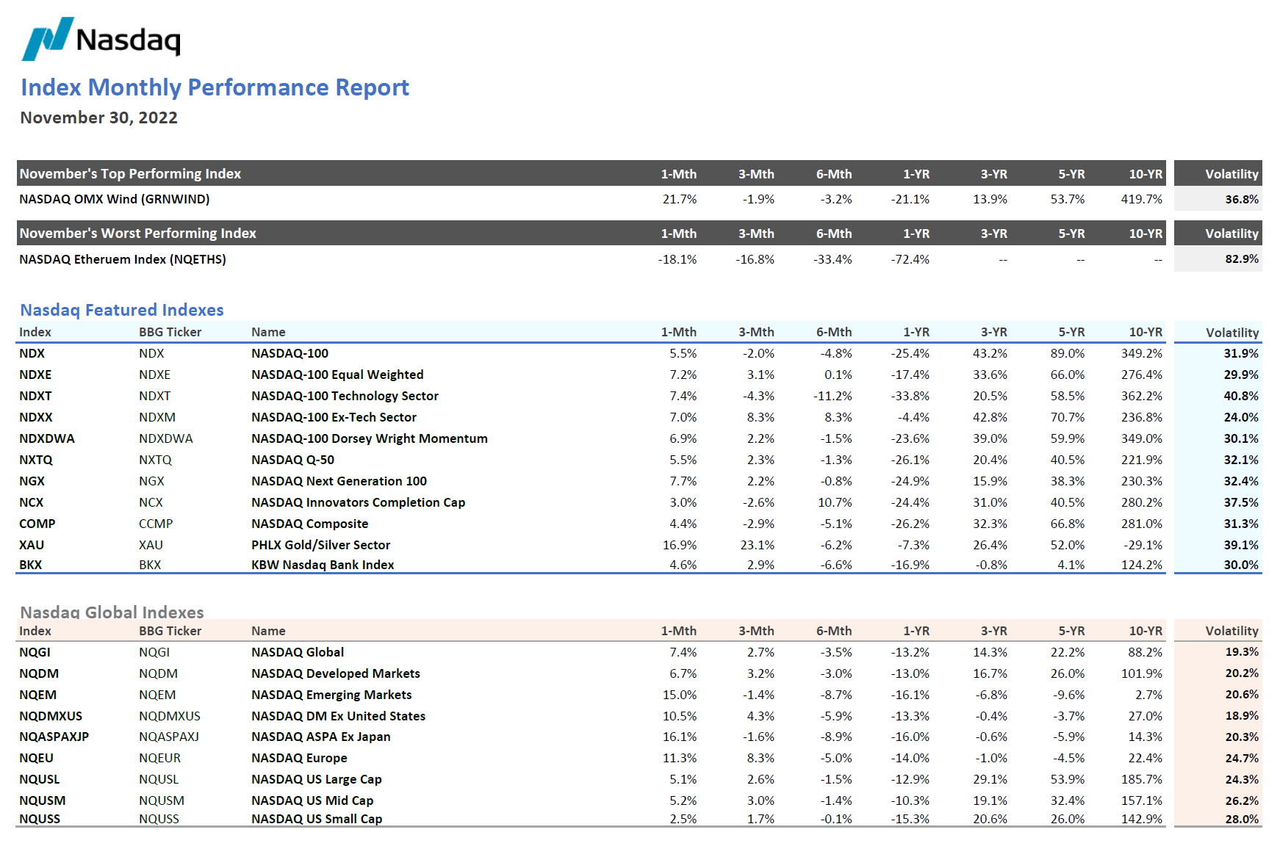Click NASDAQ-100 Ex-Tech Sector name

pos(334,417)
